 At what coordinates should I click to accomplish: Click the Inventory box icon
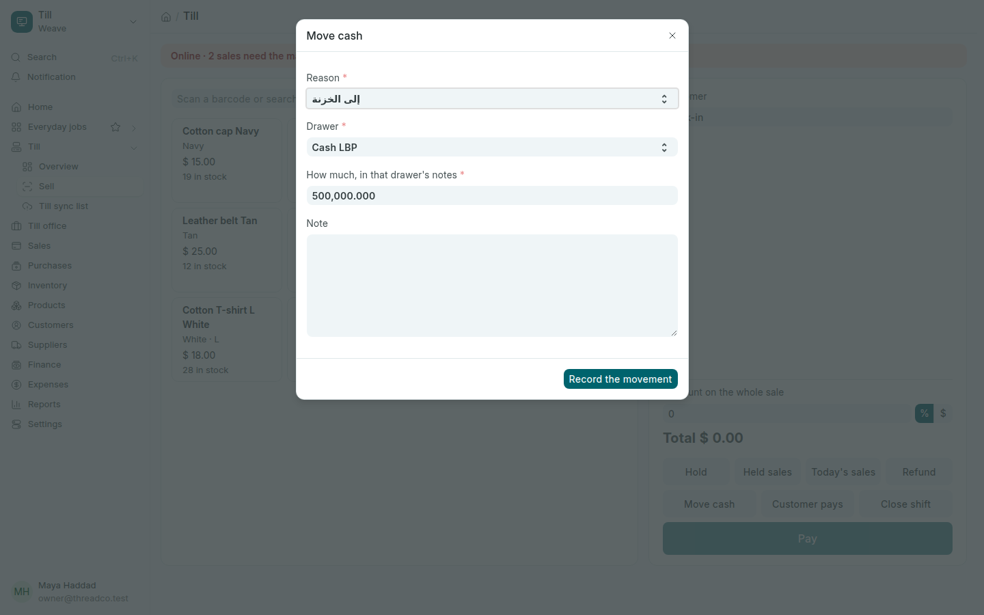[16, 286]
